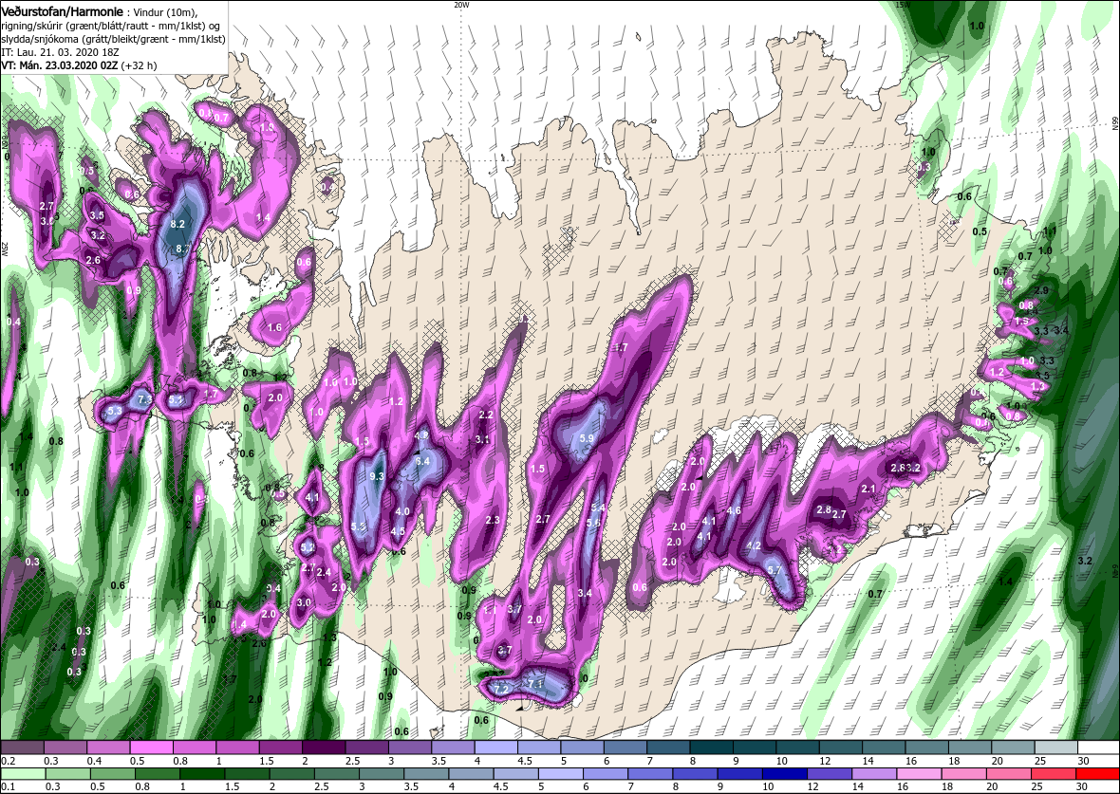Image resolution: width=1120 pixels, height=794 pixels.
Task: Click the valid time 'VT: Mán. 23.03.2020 02Z'
Action: [60, 65]
